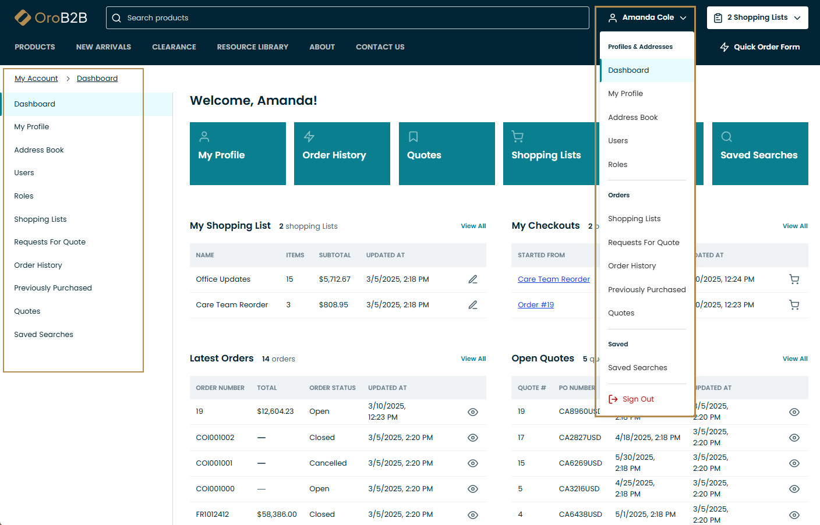The image size is (820, 525).
Task: Select Address Book in user dropdown menu
Action: tap(632, 118)
